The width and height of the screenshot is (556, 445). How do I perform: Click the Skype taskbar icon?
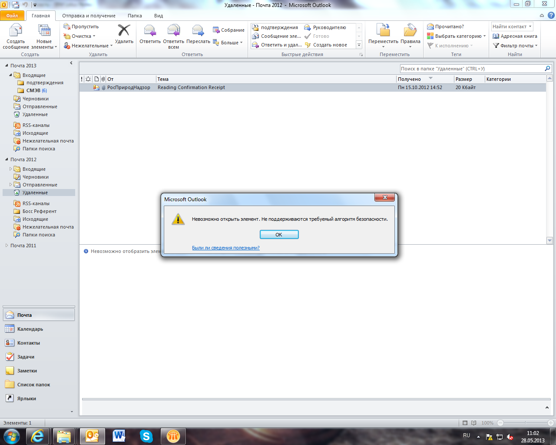pyautogui.click(x=146, y=436)
